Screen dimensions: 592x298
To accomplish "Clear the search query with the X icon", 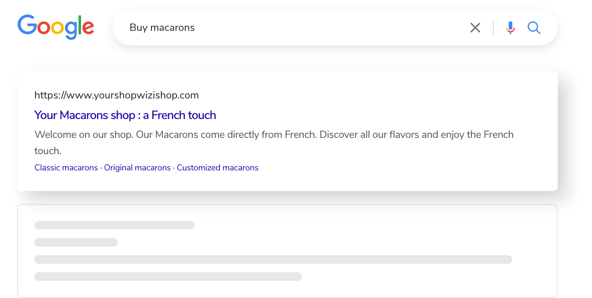I will 475,28.
